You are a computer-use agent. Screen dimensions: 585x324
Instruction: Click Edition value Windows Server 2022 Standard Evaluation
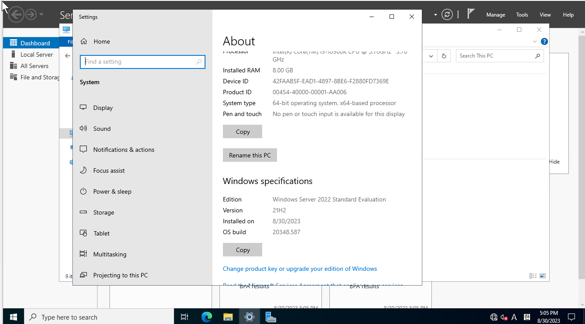[x=329, y=199]
